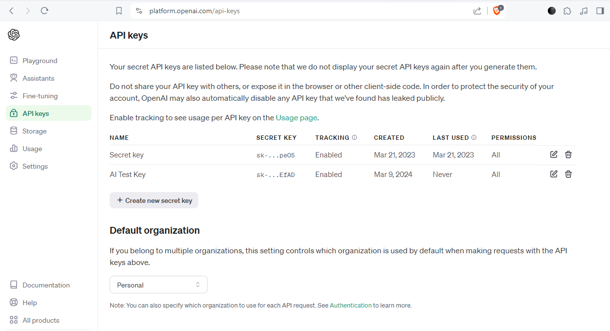Click the 'API keys' page heading
This screenshot has height=331, width=610.
coord(129,35)
